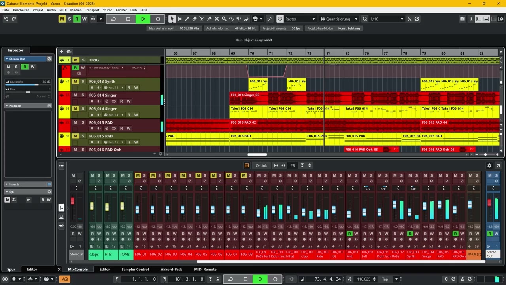Open channel visibility configuration icon left of Q-Link

click(247, 165)
